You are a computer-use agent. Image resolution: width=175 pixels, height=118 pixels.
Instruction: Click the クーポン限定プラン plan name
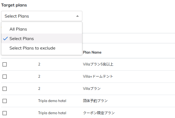click(x=99, y=113)
